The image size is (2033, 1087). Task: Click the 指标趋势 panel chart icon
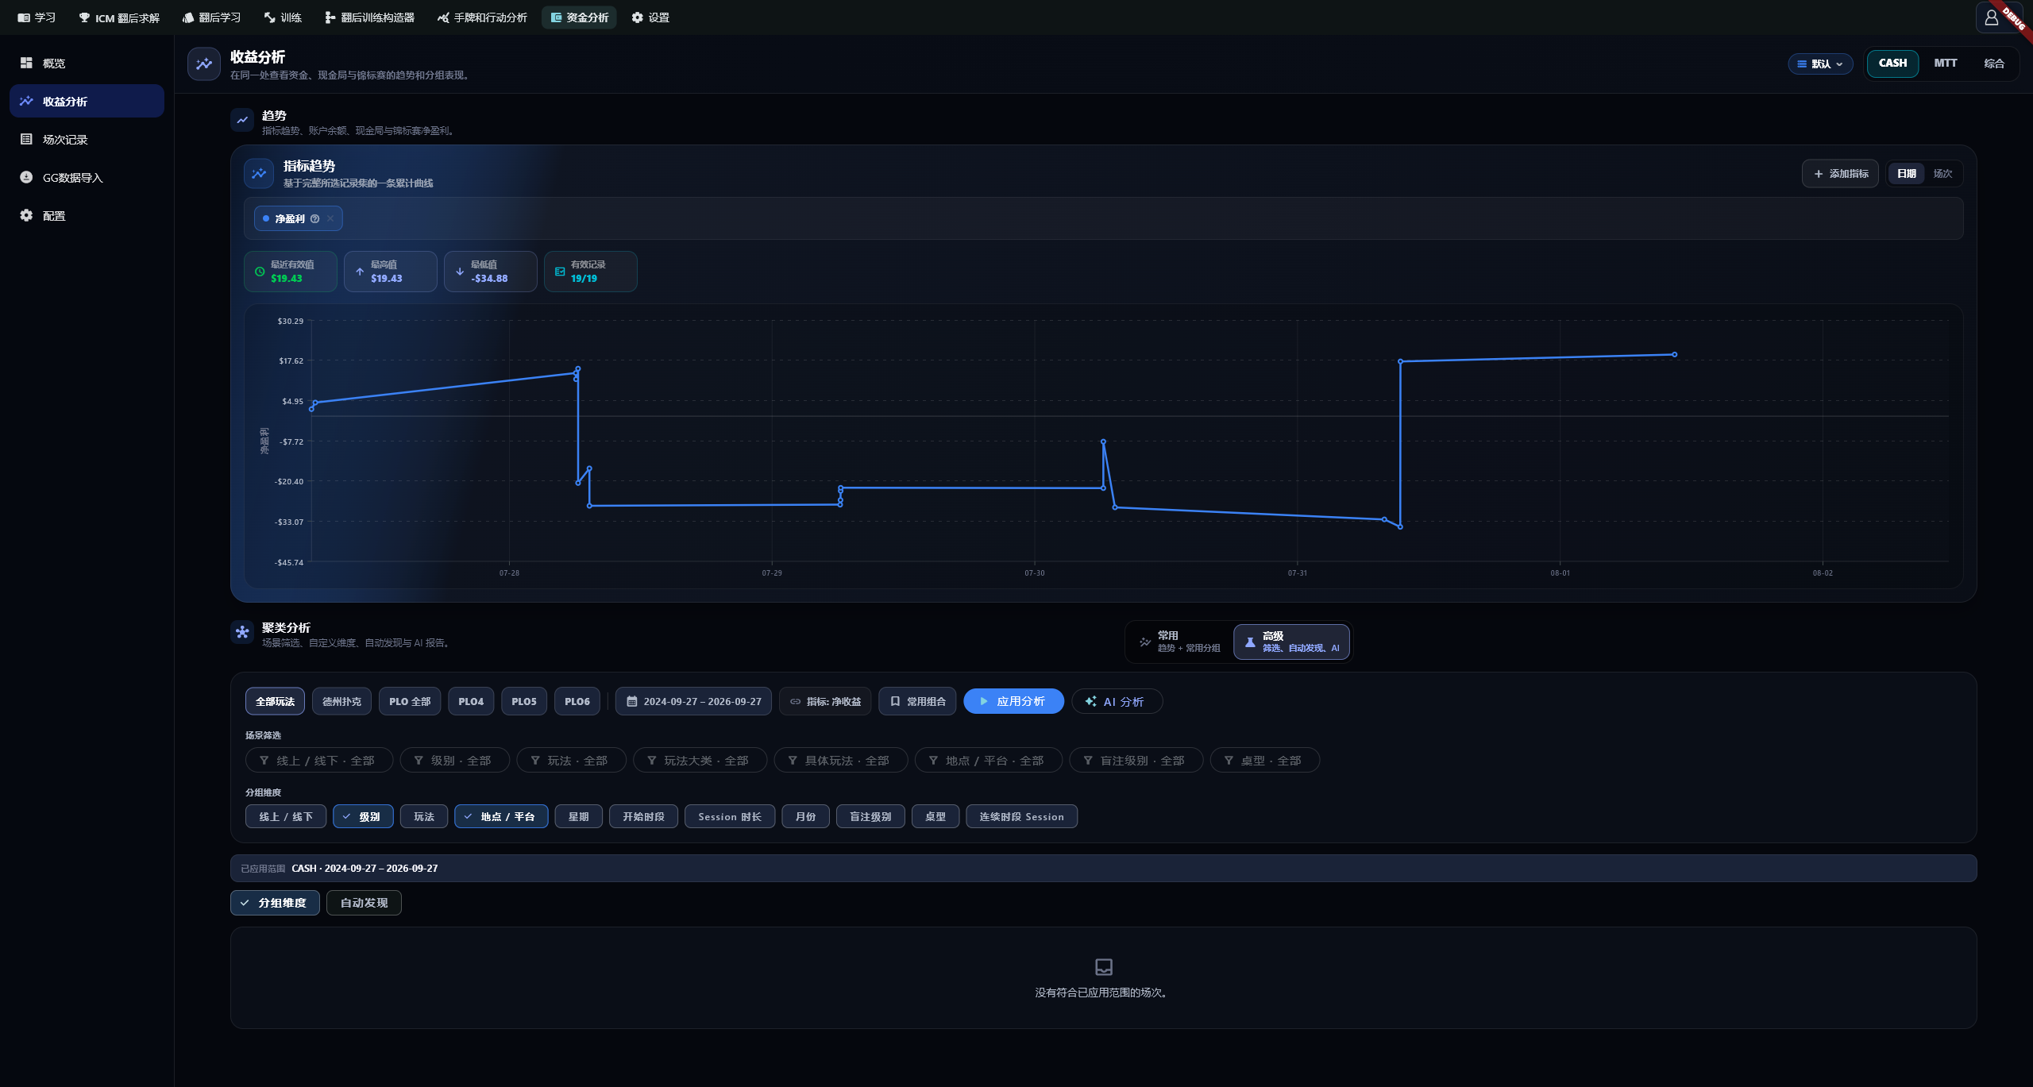point(259,173)
